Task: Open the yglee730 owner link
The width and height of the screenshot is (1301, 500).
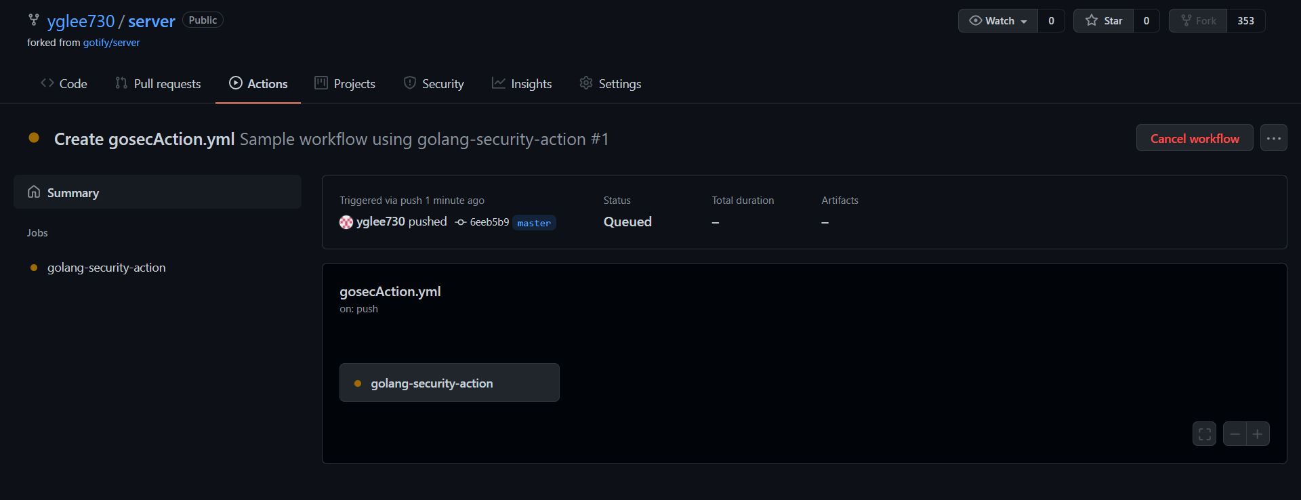Action: pos(81,21)
